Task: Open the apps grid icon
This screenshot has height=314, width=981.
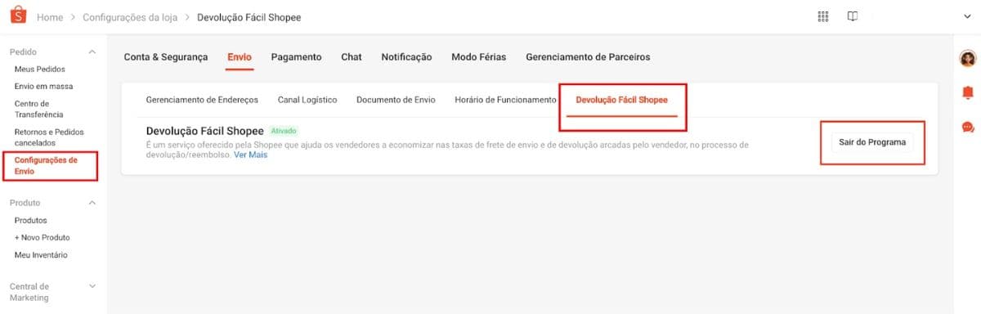Action: 823,16
